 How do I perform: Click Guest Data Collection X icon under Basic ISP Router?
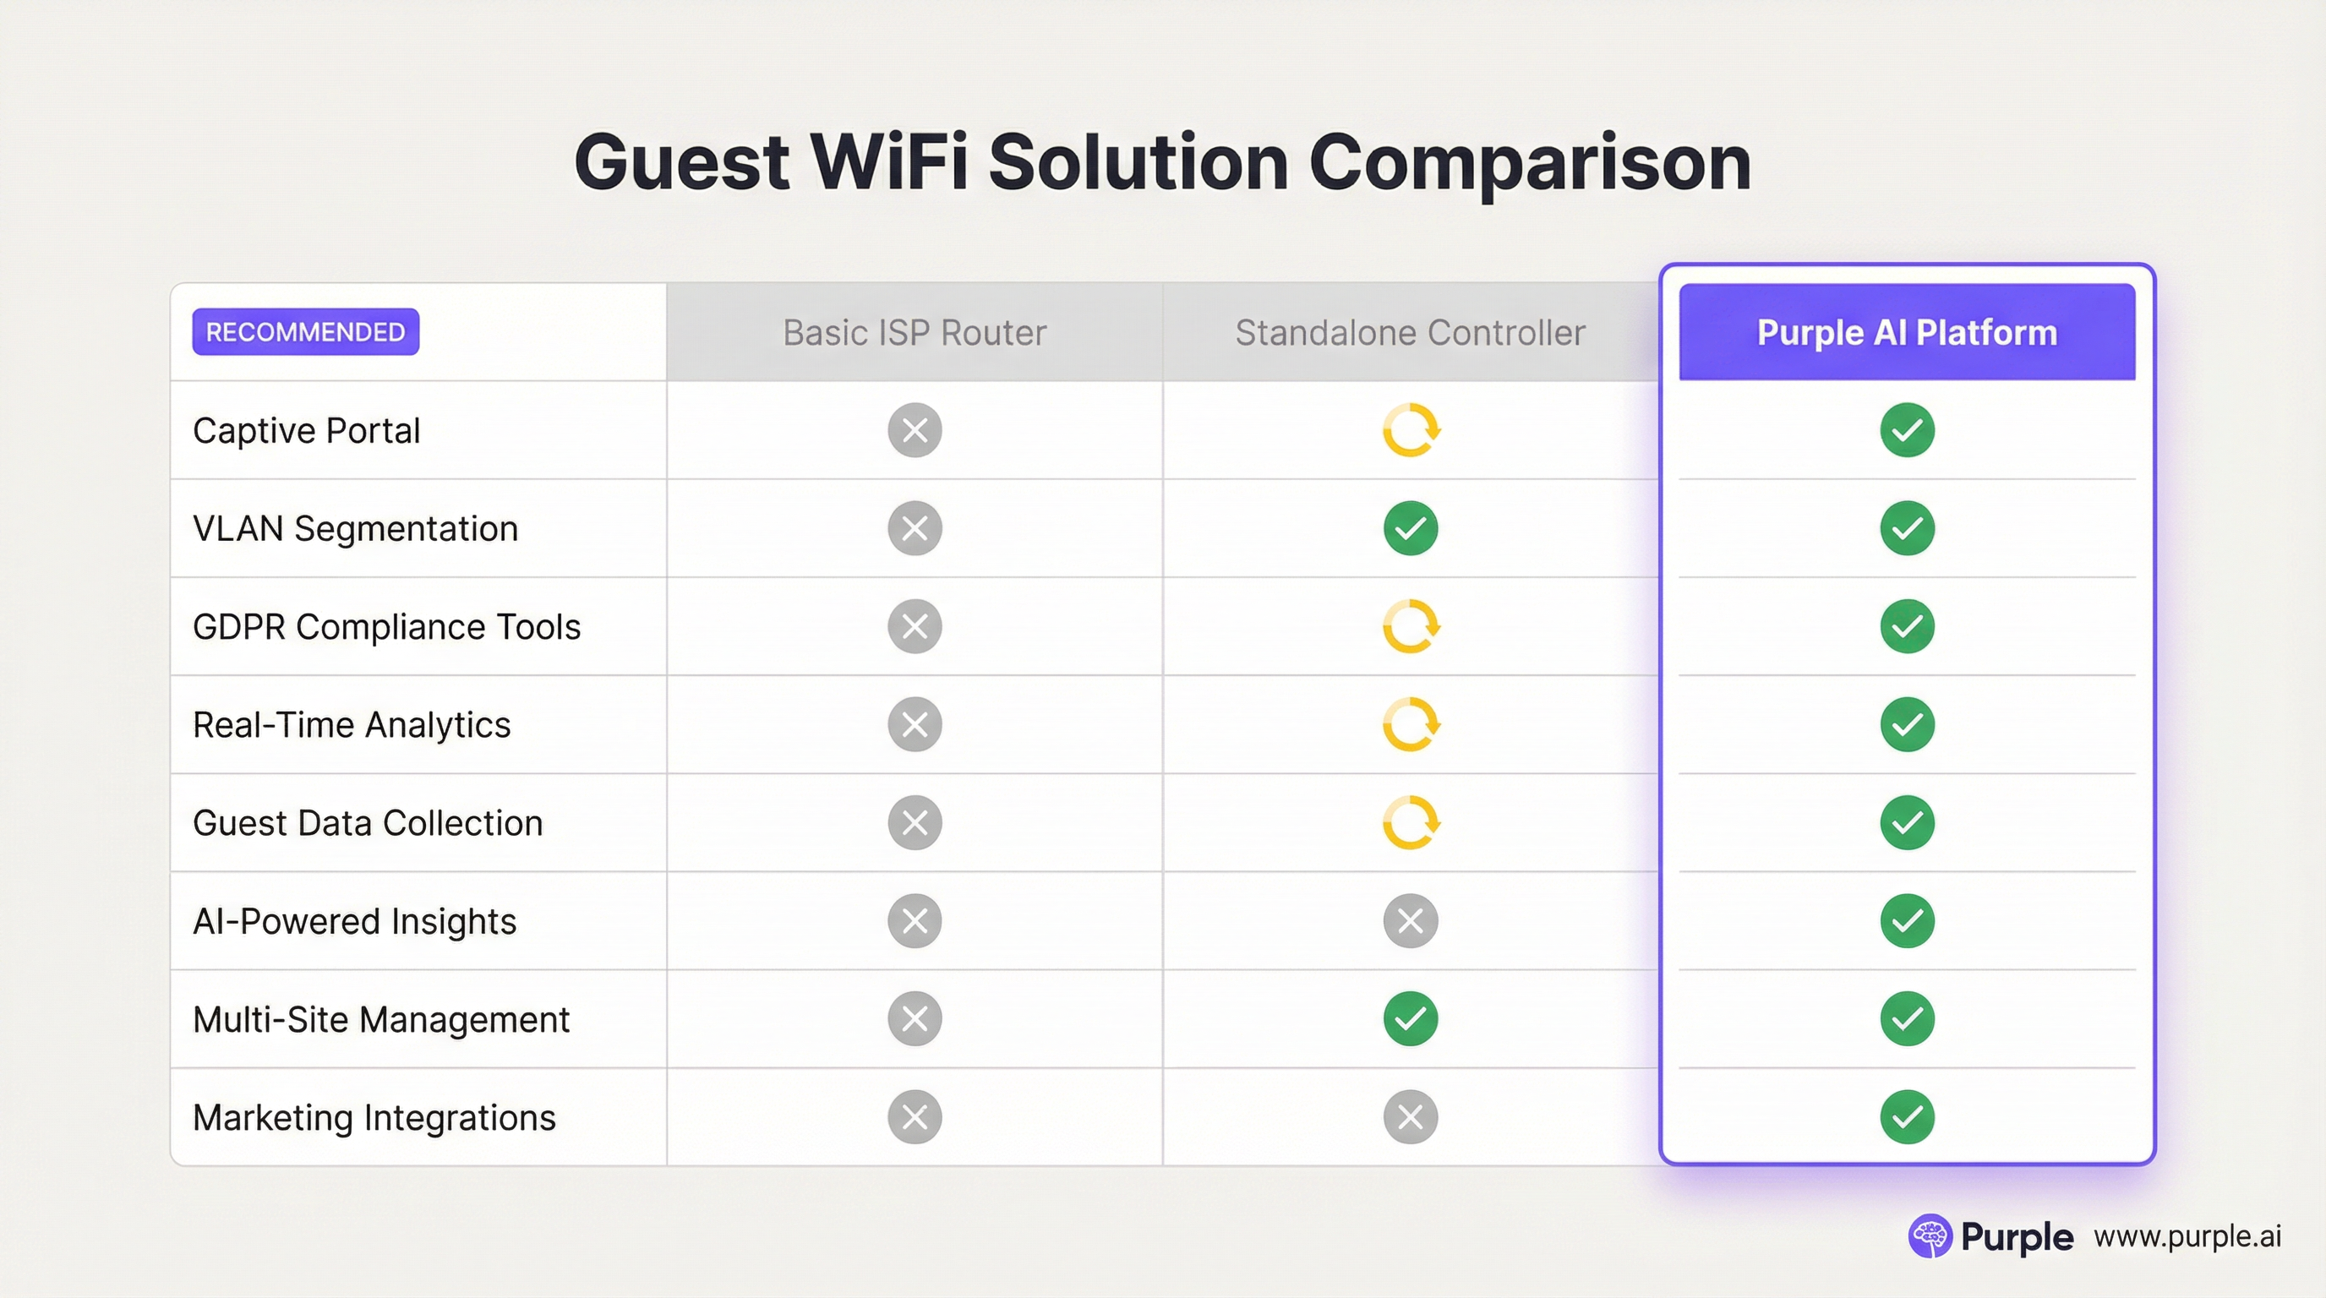(915, 822)
